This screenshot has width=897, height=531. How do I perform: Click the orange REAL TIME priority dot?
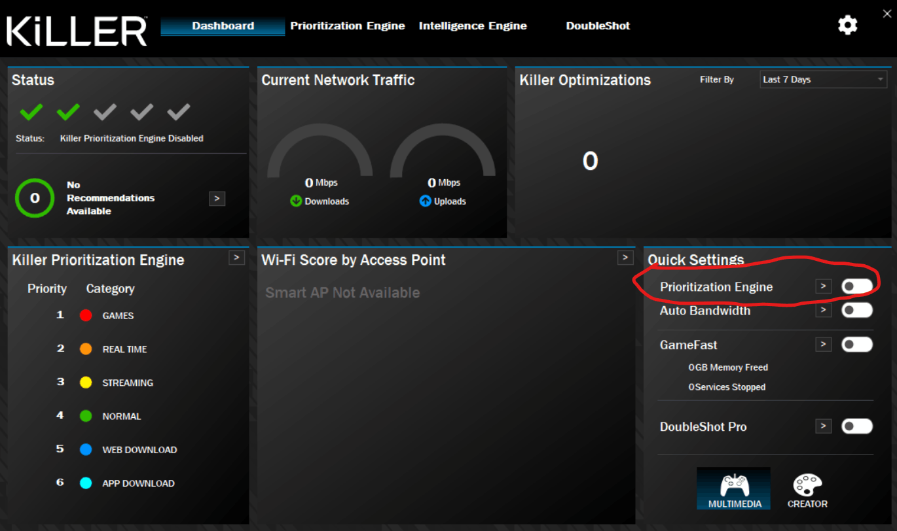click(86, 349)
